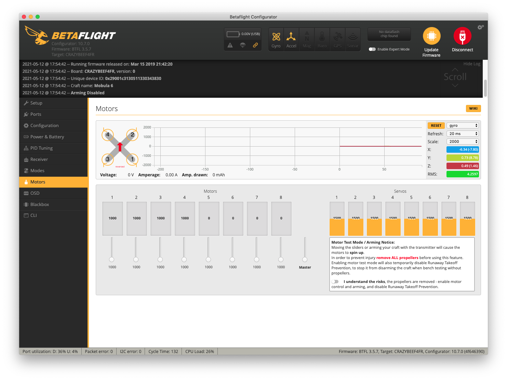The image size is (507, 380).
Task: Click the green RMS value bar
Action: 463,174
